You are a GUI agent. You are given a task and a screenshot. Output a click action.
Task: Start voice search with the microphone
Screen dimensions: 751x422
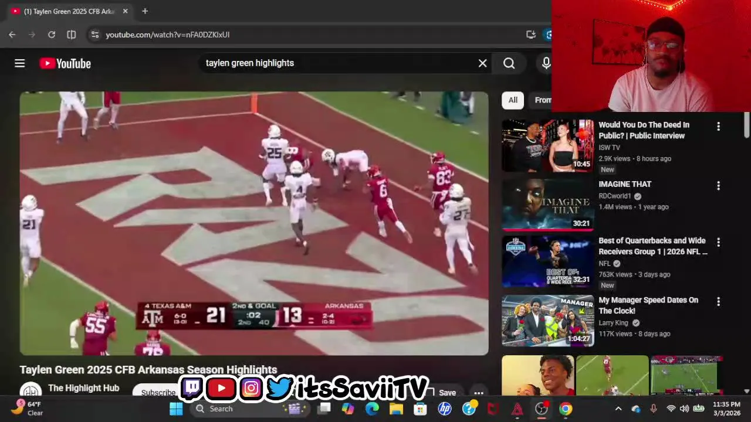click(546, 63)
